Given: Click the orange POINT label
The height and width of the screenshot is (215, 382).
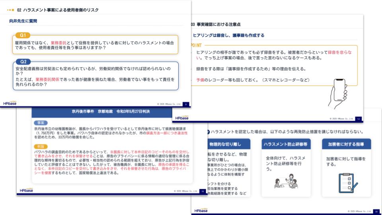Looking at the screenshot, I should (x=196, y=45).
